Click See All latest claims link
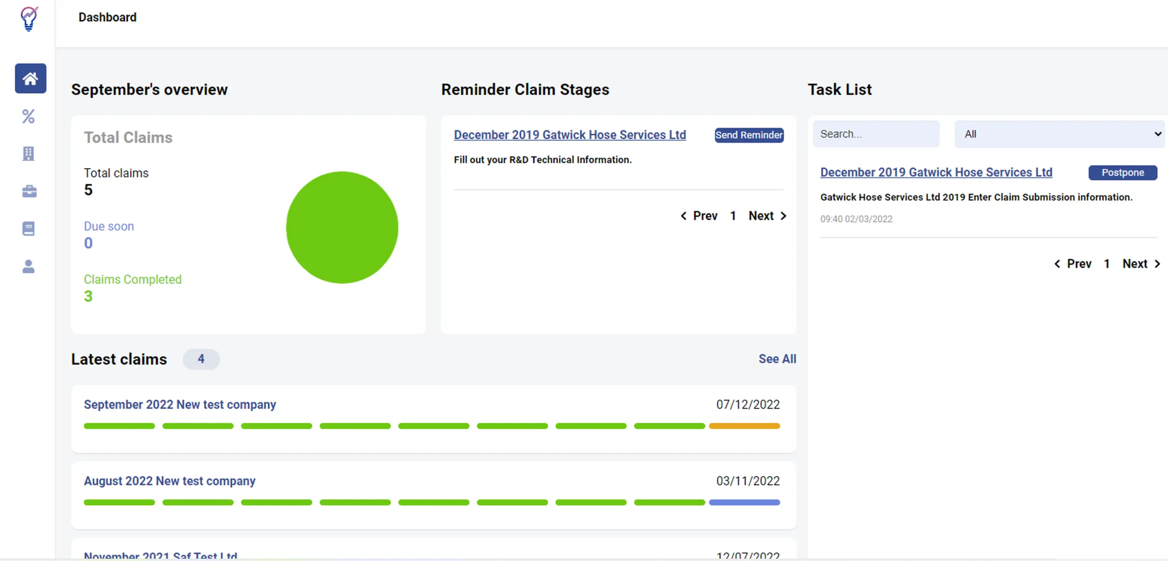 777,359
